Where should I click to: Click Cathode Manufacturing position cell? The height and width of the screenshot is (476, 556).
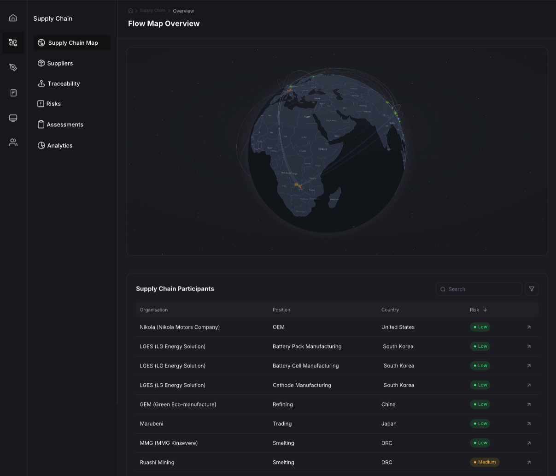pos(302,385)
